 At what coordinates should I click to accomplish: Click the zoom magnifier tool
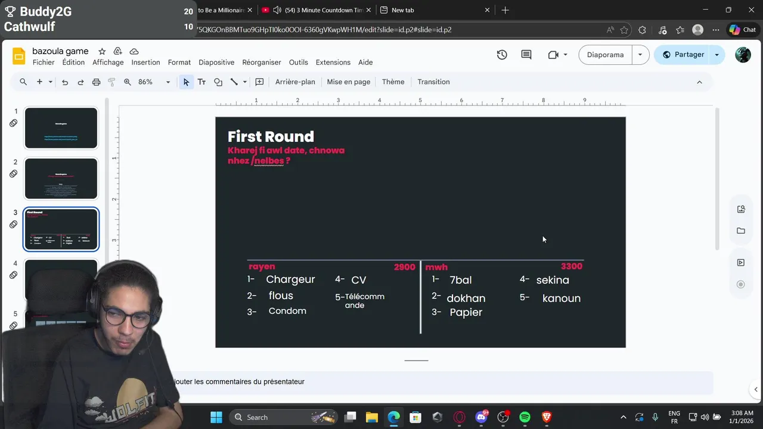pyautogui.click(x=127, y=82)
